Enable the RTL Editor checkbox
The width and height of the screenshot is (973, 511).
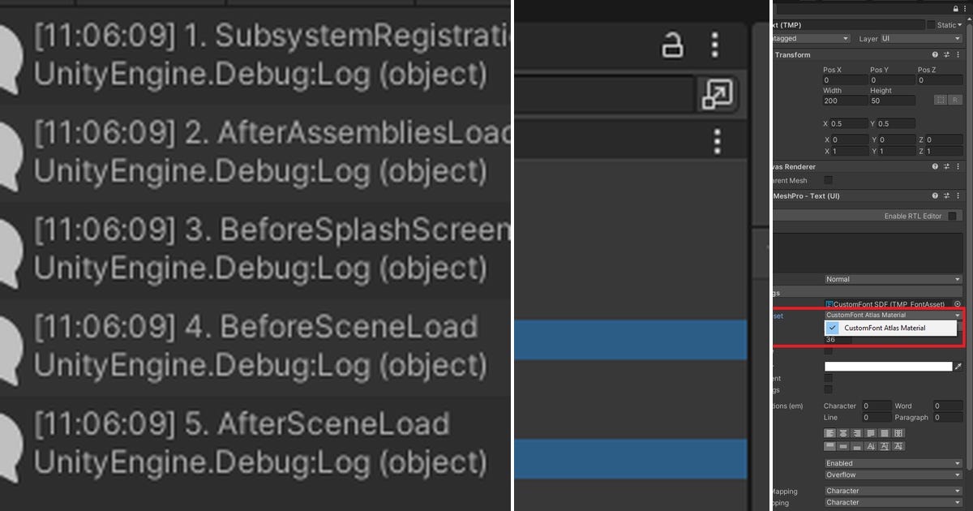pos(952,216)
